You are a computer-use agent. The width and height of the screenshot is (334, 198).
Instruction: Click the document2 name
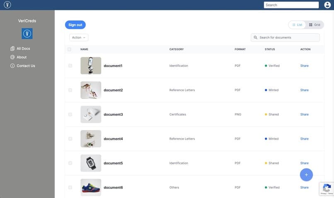coord(113,90)
